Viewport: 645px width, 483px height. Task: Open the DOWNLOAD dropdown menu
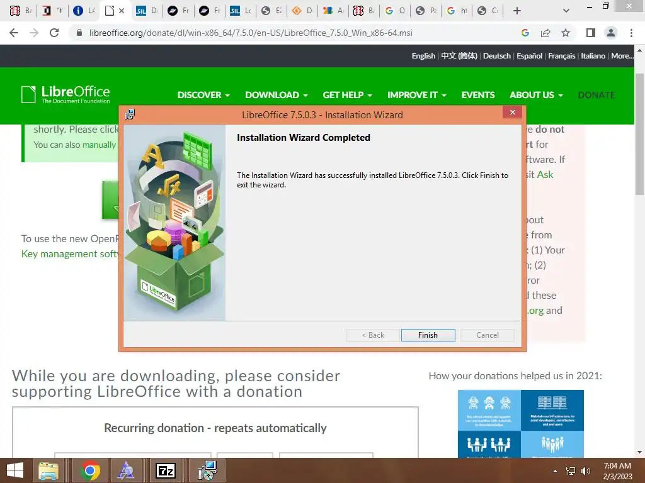click(x=277, y=95)
